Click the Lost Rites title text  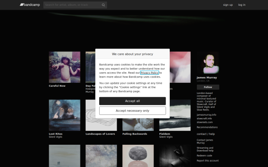[x=55, y=134]
